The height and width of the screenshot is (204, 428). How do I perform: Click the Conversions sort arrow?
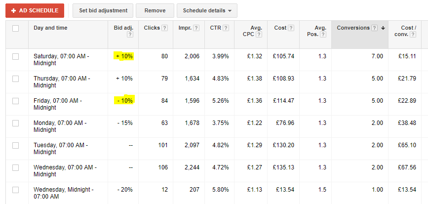(383, 28)
